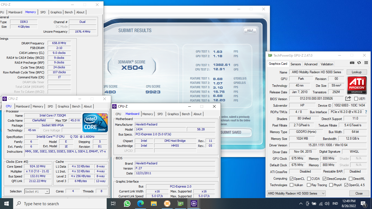Refresh GPU-Z data with the refresh arrows icon
The image size is (372, 209).
(x=359, y=63)
